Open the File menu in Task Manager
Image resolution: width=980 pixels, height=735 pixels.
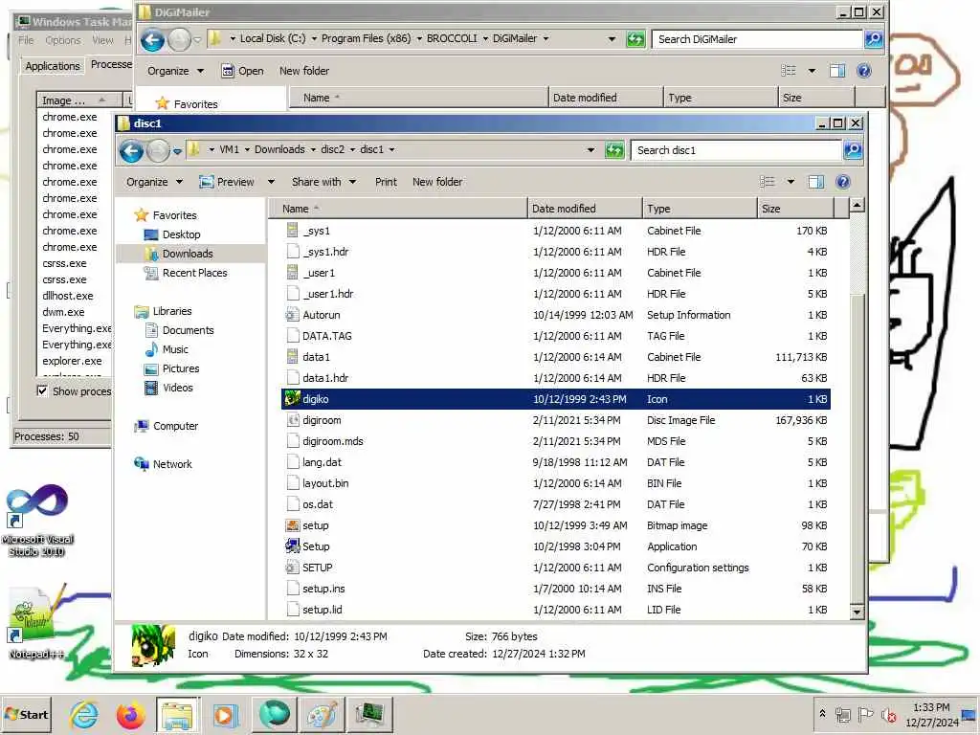coord(26,40)
